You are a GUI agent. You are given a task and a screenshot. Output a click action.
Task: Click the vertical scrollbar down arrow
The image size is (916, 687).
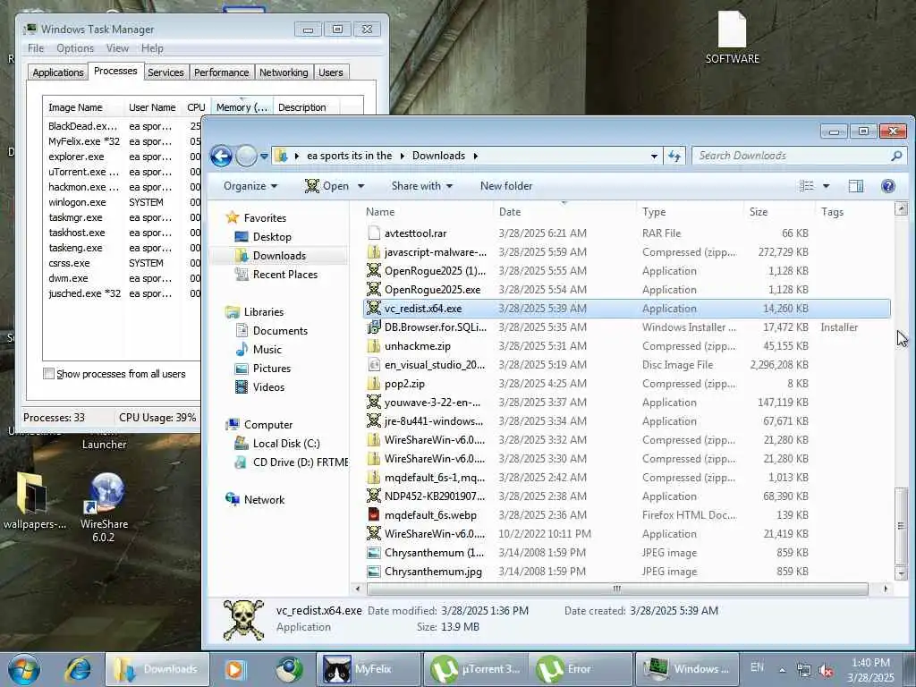[901, 573]
